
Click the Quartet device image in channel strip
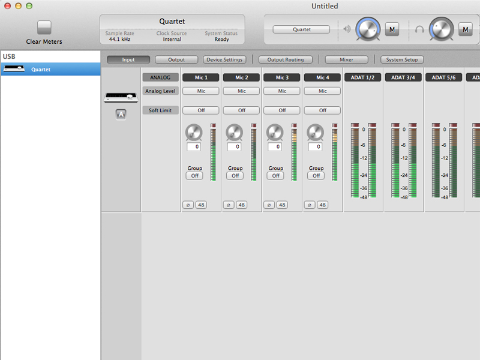121,97
